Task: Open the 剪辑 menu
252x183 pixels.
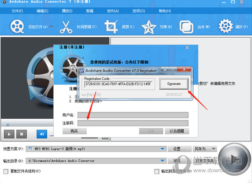Action: (90, 11)
